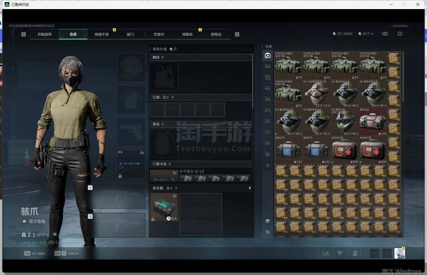Select the 黑海 melee weapon slot
Screen dimensions: 427x275
coord(131,164)
